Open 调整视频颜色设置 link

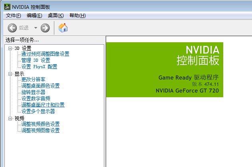pyautogui.click(x=40, y=124)
